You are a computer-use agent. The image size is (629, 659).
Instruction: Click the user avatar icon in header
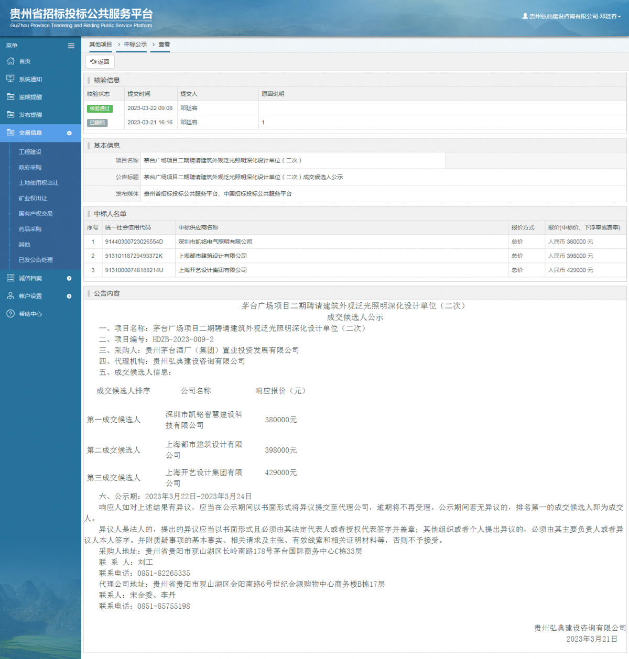click(525, 16)
